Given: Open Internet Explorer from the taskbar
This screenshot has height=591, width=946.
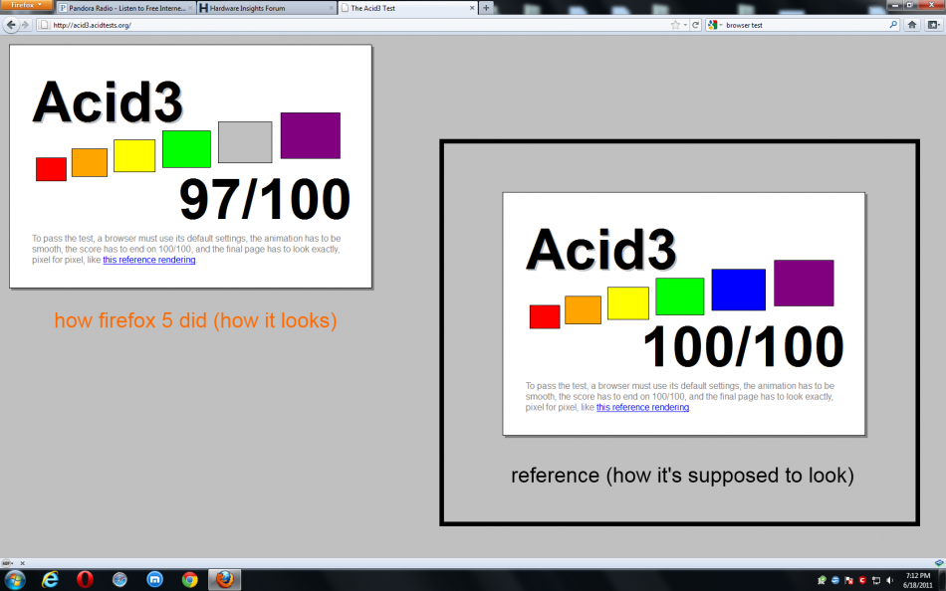Looking at the screenshot, I should 49,579.
